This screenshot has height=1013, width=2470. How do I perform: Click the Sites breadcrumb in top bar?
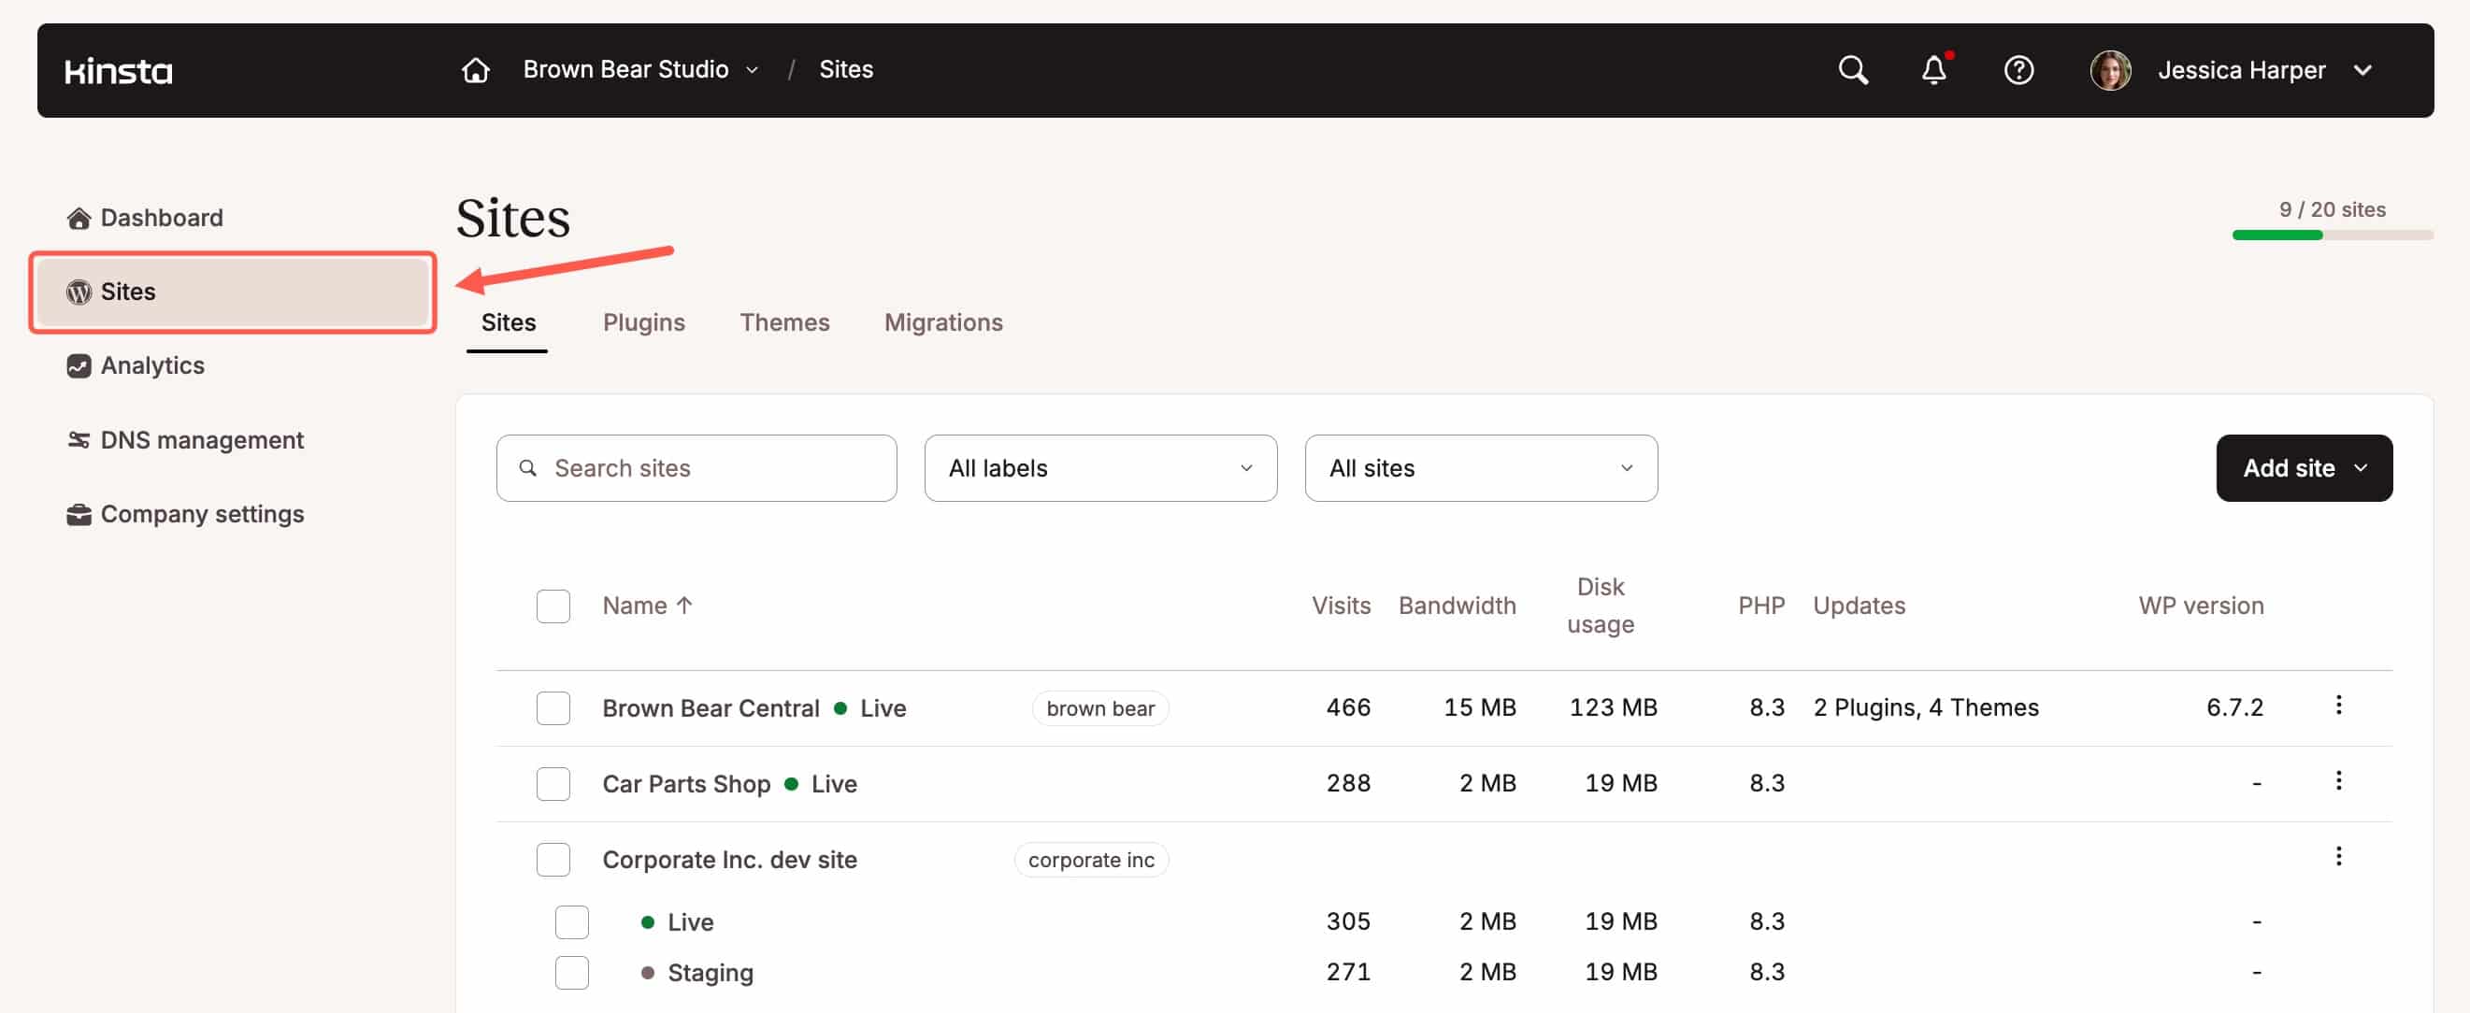pos(846,69)
